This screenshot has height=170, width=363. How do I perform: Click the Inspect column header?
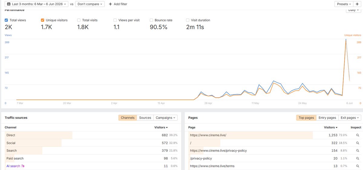coord(356,127)
